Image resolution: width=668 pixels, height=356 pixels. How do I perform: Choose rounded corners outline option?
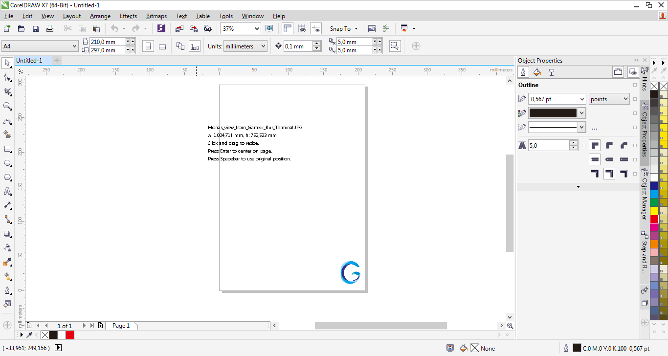[x=609, y=145]
